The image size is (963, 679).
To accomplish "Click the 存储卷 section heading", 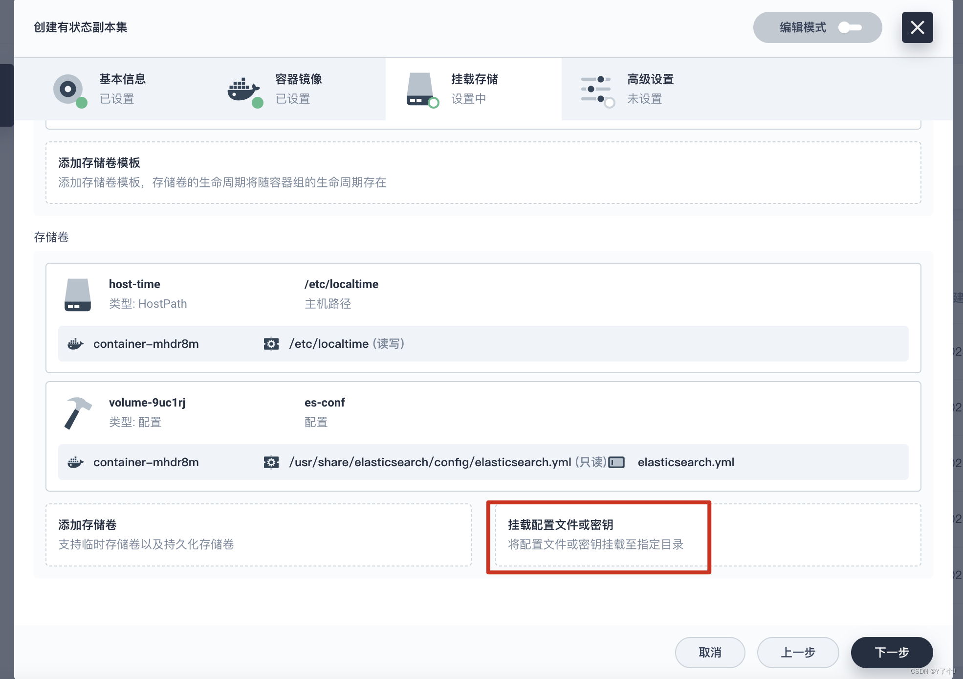I will [x=51, y=237].
